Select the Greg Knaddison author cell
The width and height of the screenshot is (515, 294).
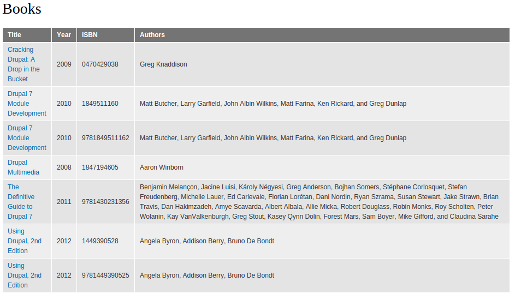(322, 64)
